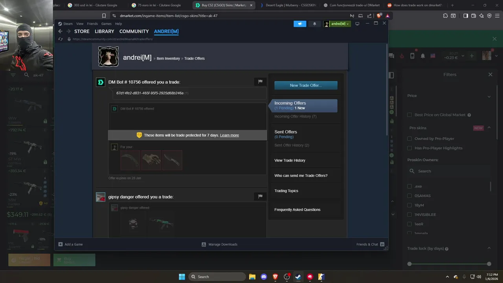Close the DMarket Filters panel
503x283 pixels.
click(x=490, y=74)
